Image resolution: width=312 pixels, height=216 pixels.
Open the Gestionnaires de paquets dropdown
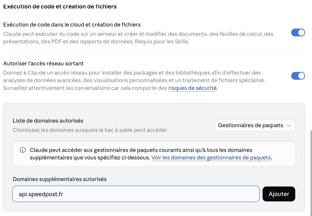coord(255,125)
